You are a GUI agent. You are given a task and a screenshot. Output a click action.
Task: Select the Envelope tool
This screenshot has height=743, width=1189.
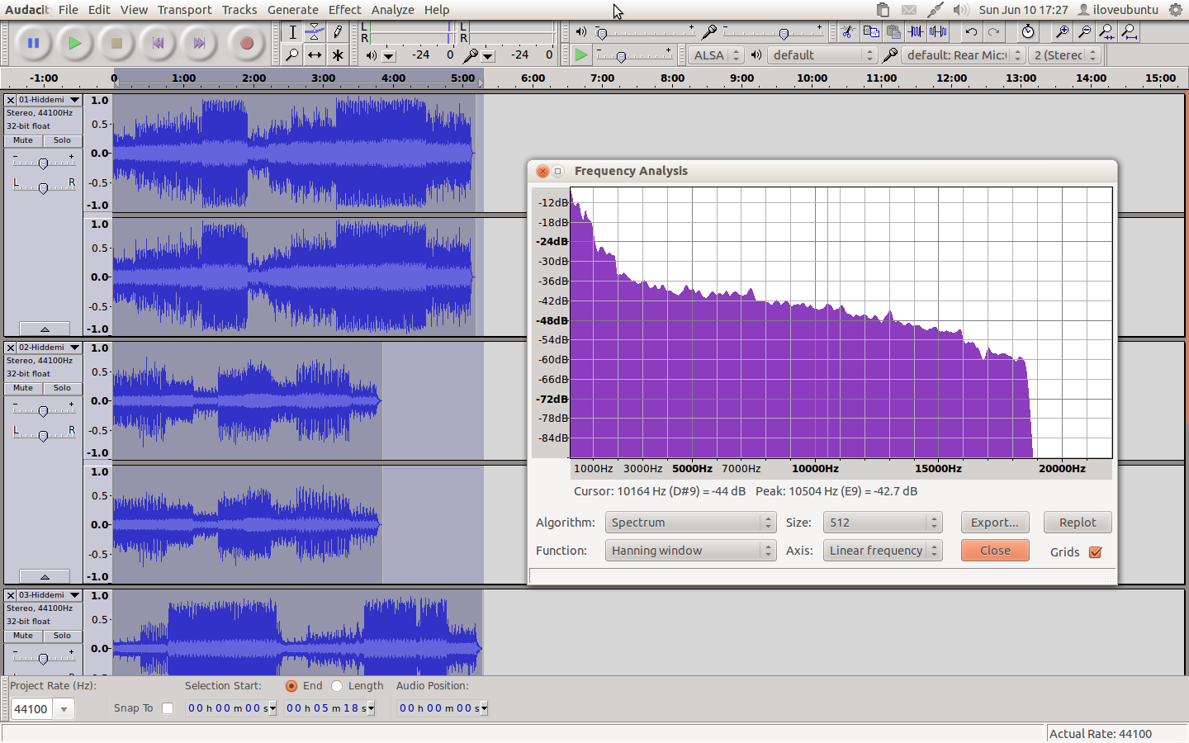315,32
